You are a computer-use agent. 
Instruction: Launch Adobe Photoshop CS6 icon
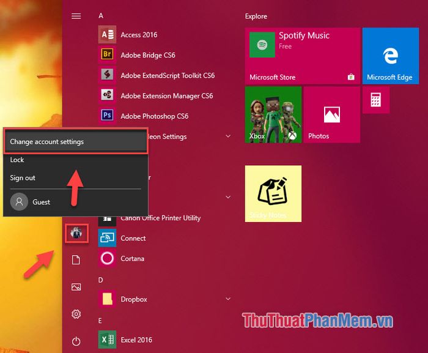tap(107, 116)
